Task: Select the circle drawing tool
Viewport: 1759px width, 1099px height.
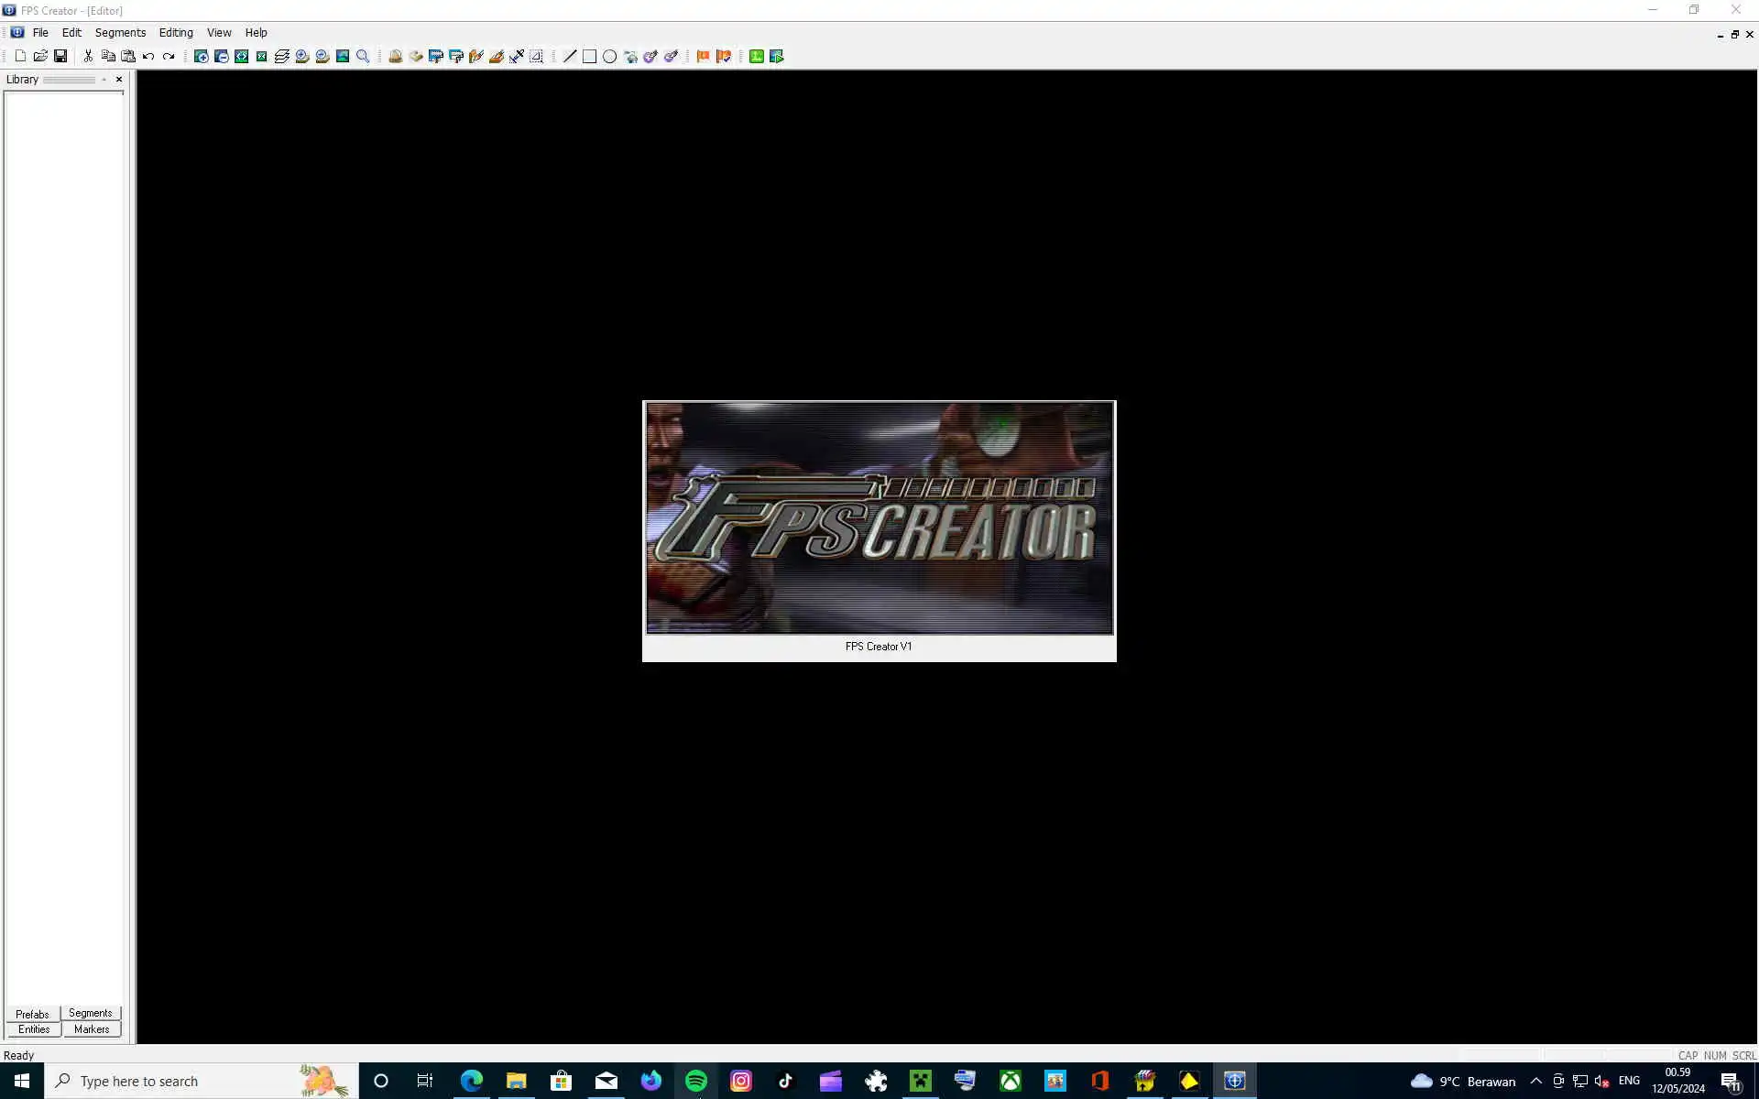Action: [610, 56]
